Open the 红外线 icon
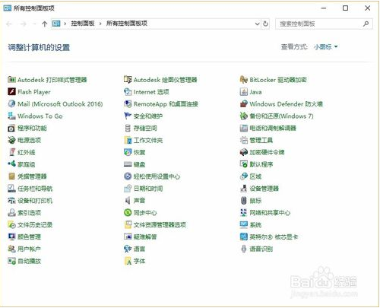Image resolution: width=380 pixels, height=308 pixels. [x=11, y=152]
